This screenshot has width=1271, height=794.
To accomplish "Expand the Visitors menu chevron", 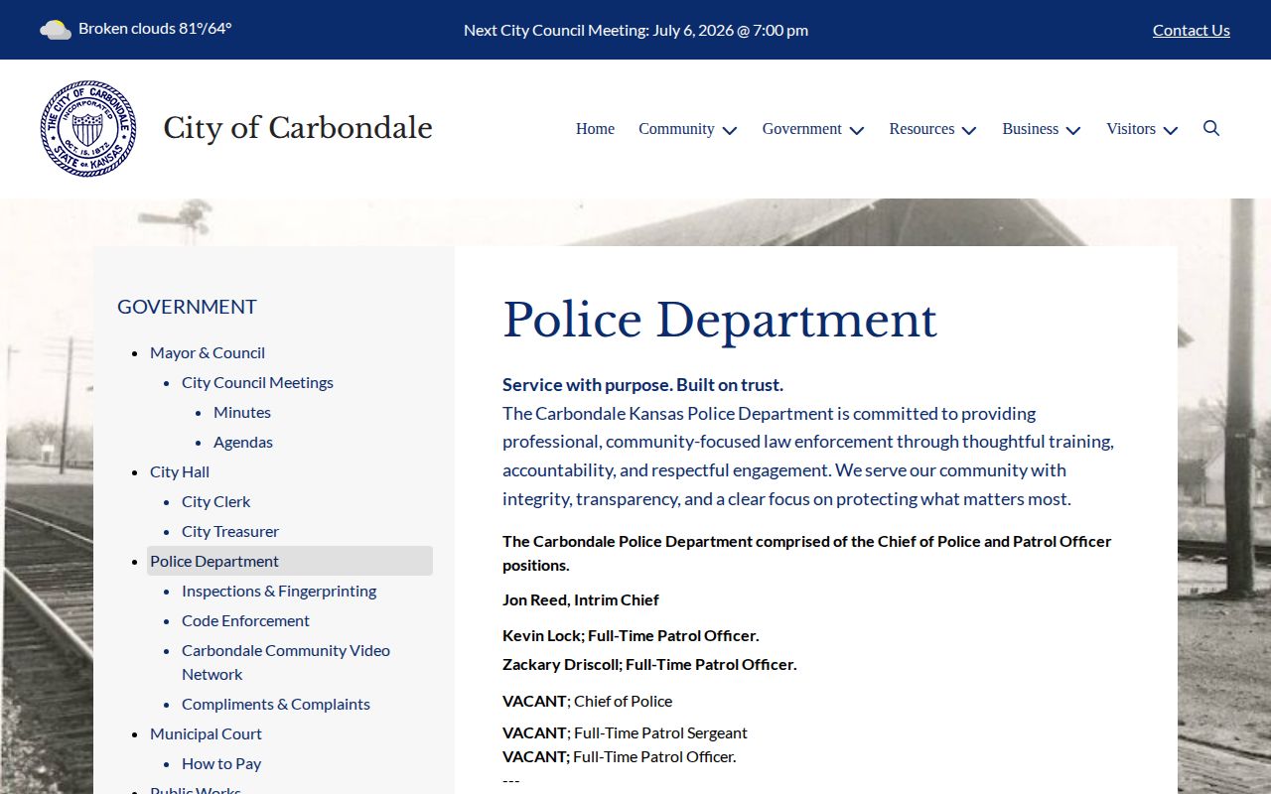I will coord(1171,130).
